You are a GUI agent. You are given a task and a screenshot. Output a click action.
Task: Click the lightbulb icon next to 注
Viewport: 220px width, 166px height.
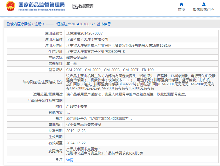(x=57, y=160)
